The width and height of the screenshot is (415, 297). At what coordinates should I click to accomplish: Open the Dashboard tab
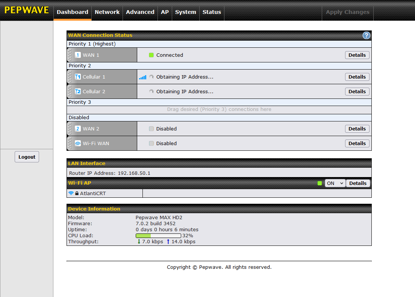click(x=73, y=12)
